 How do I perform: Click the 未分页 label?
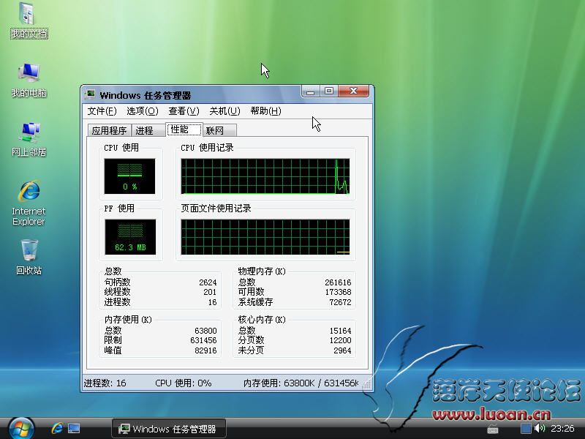point(251,350)
